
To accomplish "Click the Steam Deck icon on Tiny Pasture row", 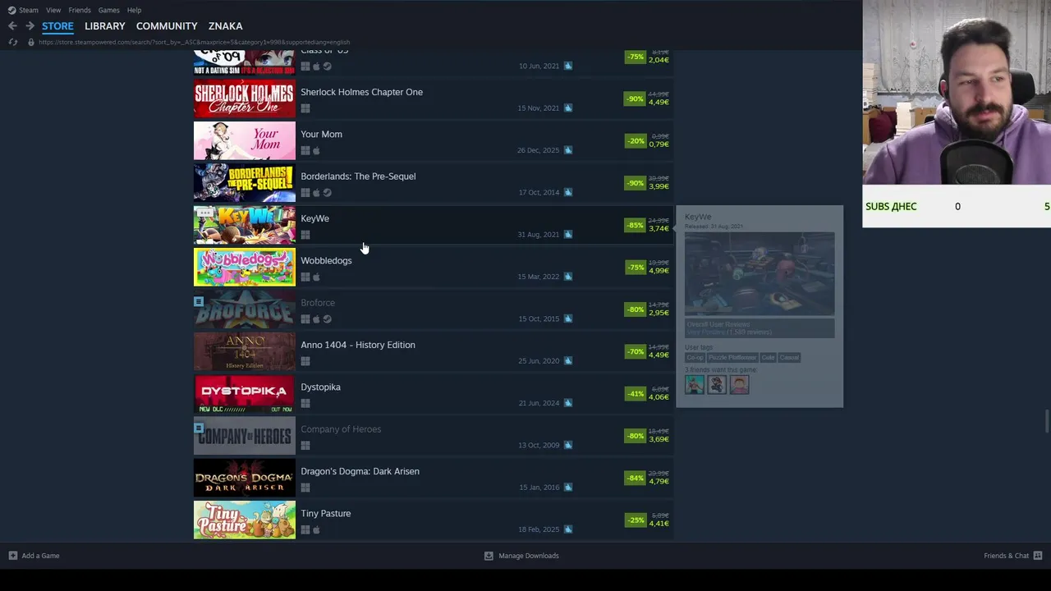I will point(567,529).
